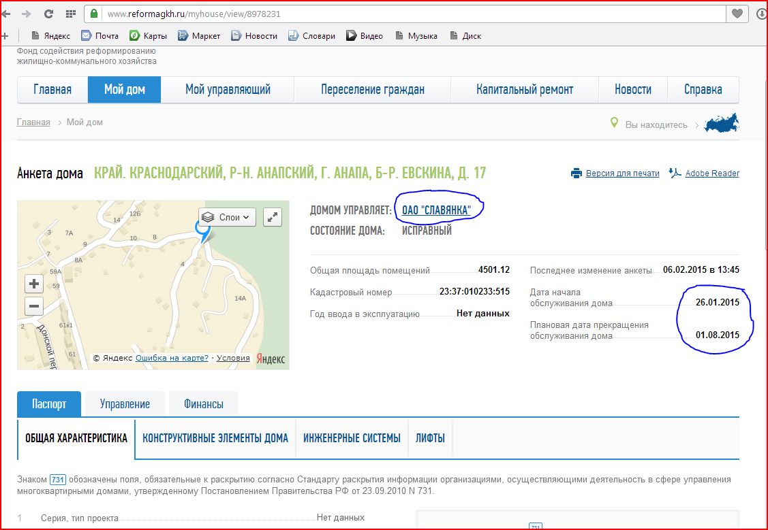Click the browser forward arrow

27,14
